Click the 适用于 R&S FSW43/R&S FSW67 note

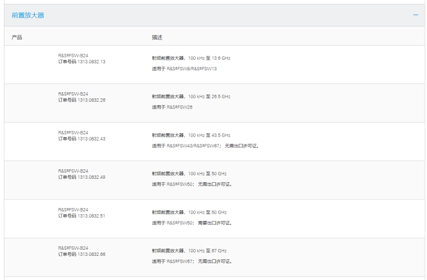(205, 146)
